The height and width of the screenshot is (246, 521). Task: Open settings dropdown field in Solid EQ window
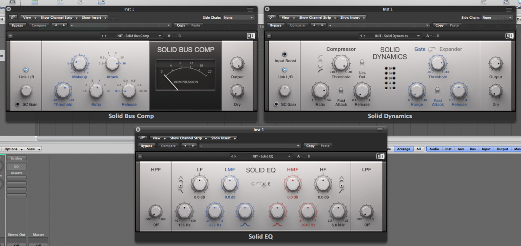coord(250,146)
